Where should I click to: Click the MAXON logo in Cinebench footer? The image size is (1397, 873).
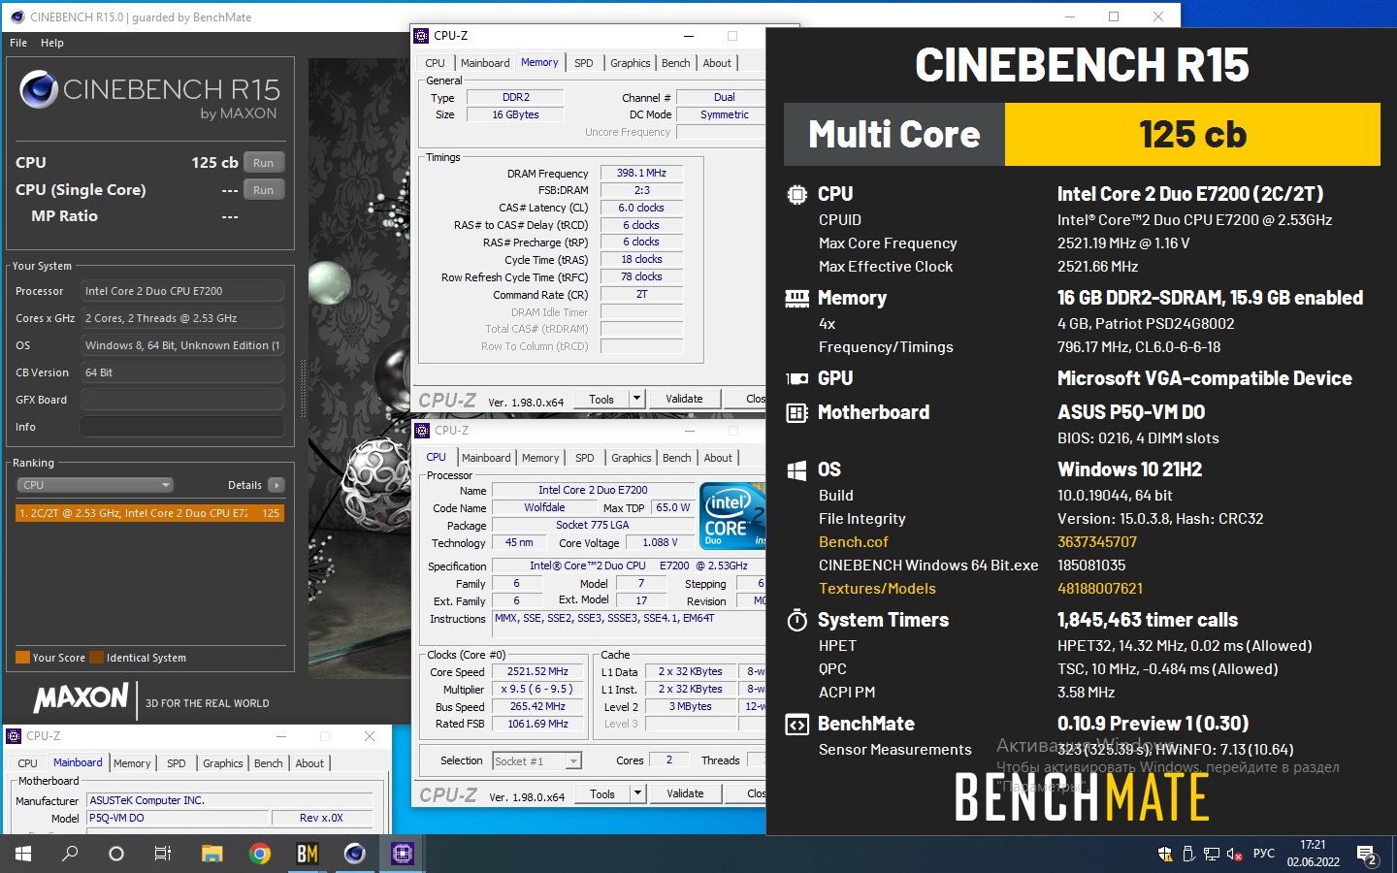tap(81, 697)
